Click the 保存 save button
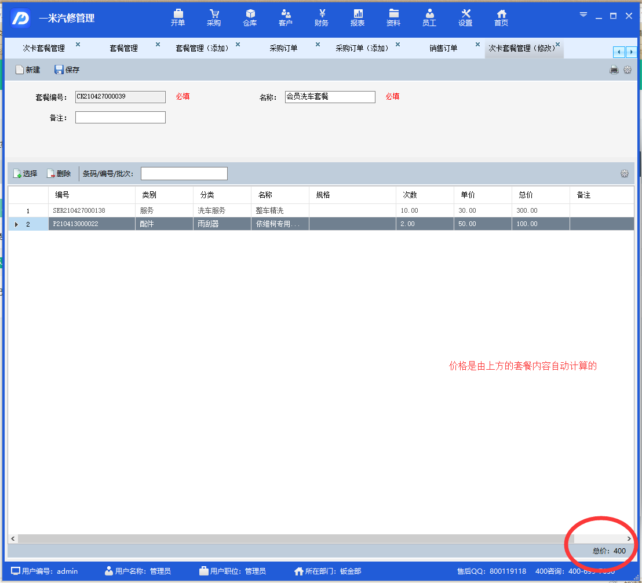Image resolution: width=642 pixels, height=583 pixels. coord(67,70)
